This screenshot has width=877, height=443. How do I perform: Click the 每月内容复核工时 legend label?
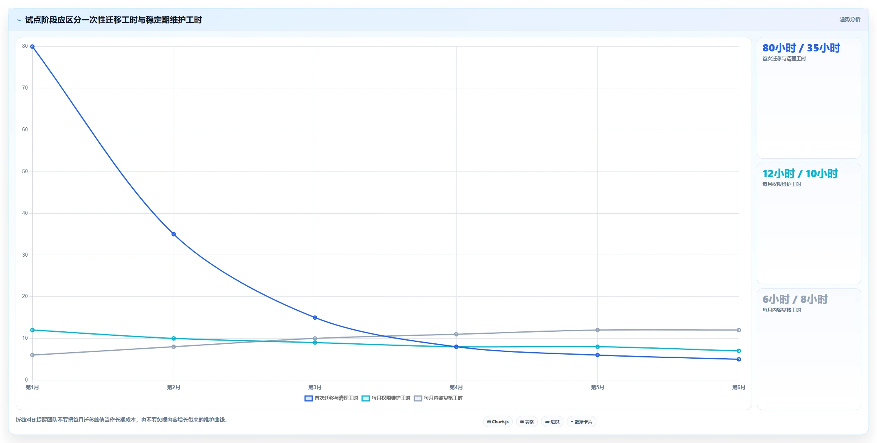point(443,398)
